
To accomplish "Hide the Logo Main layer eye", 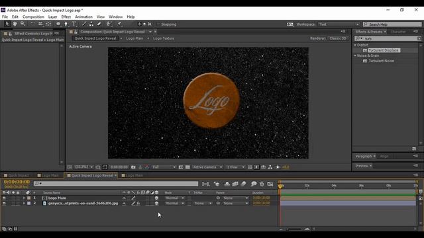I will pos(4,198).
